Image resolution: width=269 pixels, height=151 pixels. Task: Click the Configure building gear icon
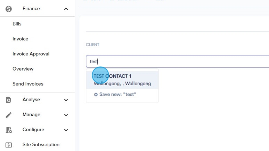(9, 130)
